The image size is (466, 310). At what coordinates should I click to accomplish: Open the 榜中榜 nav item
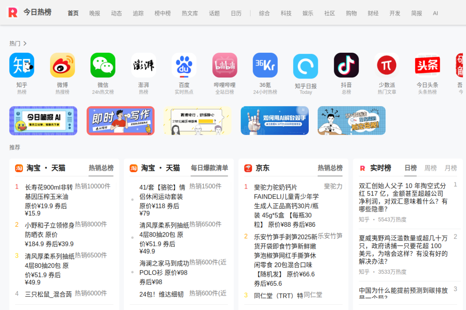(x=163, y=13)
